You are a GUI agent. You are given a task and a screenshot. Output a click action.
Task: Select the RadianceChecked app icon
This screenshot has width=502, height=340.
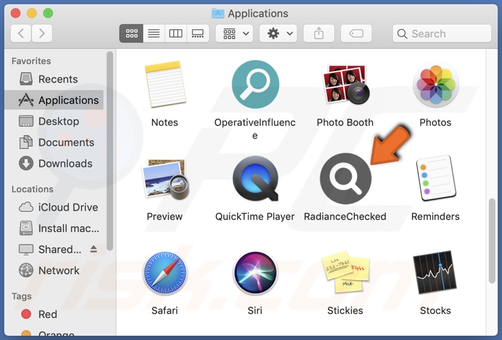point(346,178)
